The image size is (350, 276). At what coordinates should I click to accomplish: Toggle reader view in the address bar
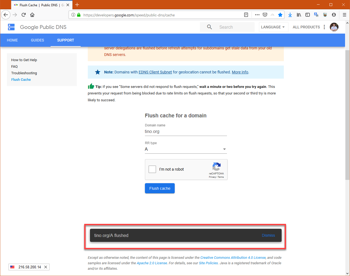[x=246, y=15]
